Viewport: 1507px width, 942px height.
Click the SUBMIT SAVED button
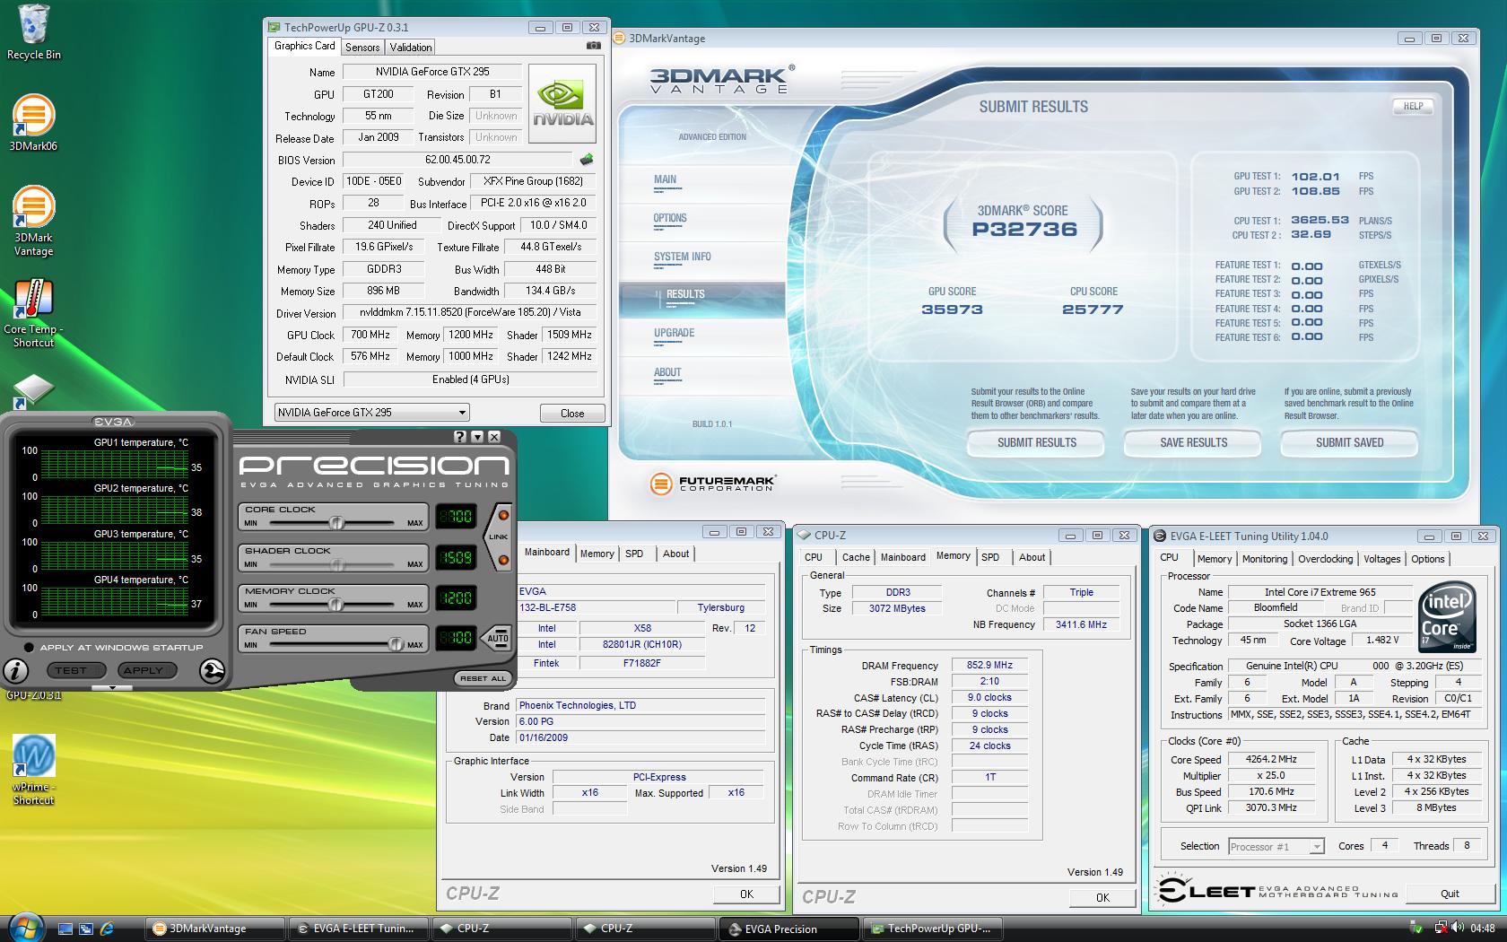1349,442
